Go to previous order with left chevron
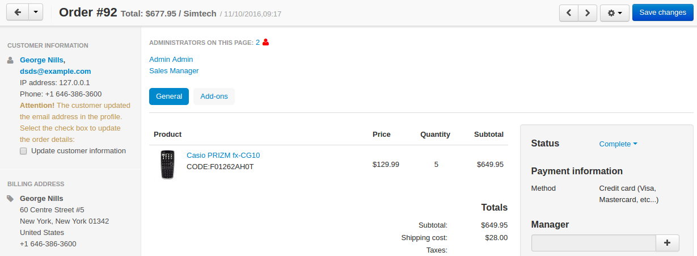697x256 pixels. 569,12
